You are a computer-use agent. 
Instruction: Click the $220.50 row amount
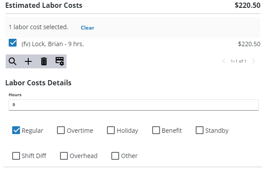click(249, 44)
